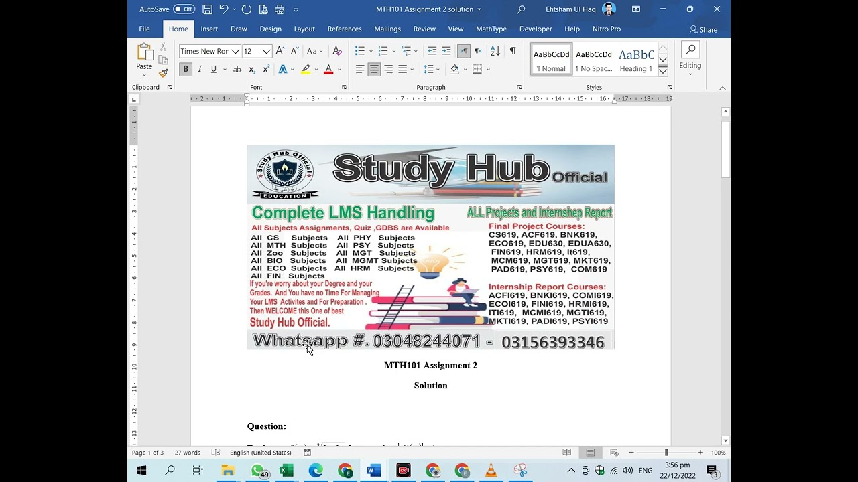Increase paragraph indent

(x=446, y=51)
